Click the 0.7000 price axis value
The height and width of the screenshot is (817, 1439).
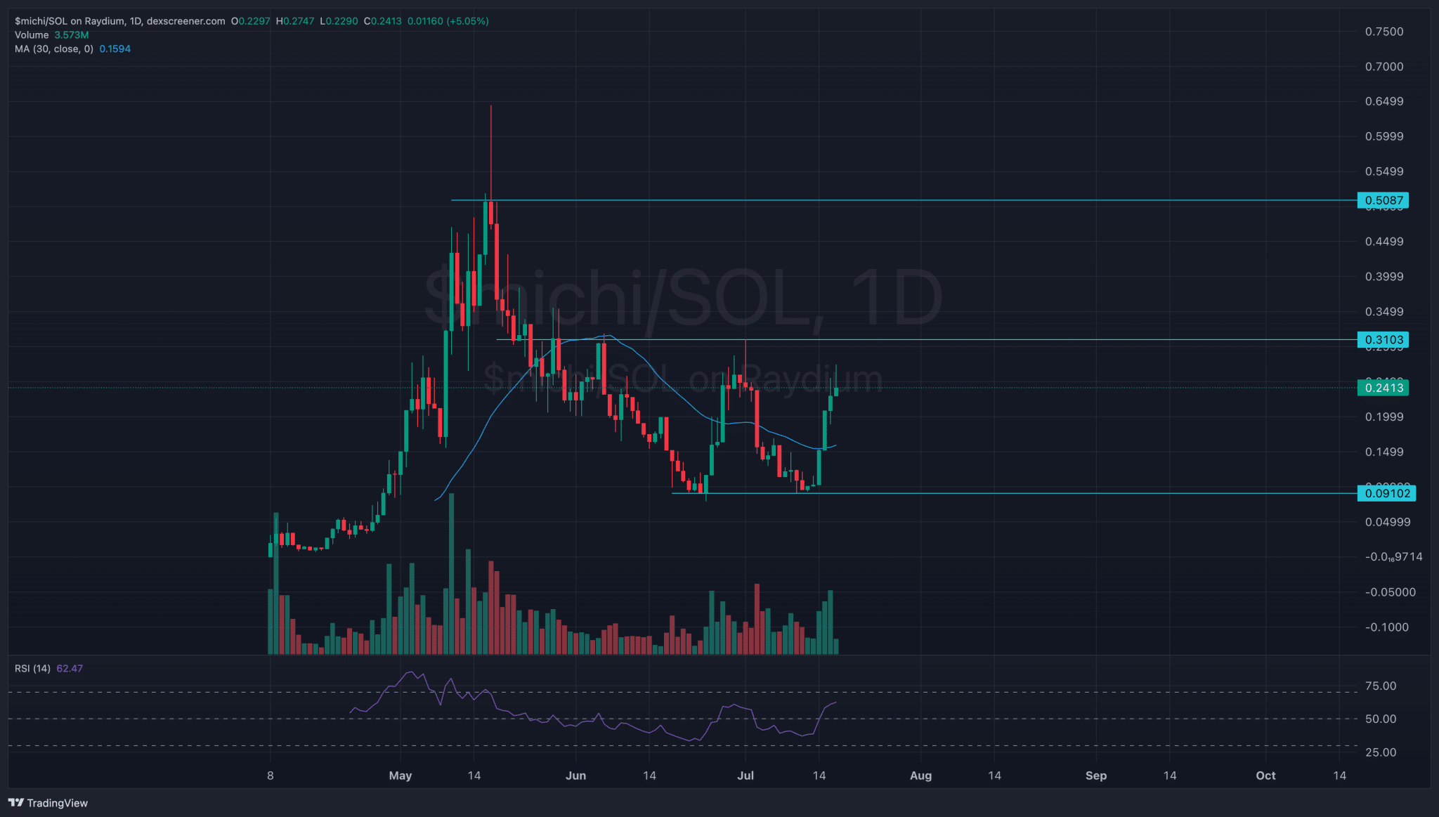[x=1384, y=67]
